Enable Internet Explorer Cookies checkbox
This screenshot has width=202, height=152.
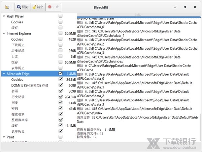click(x=60, y=39)
